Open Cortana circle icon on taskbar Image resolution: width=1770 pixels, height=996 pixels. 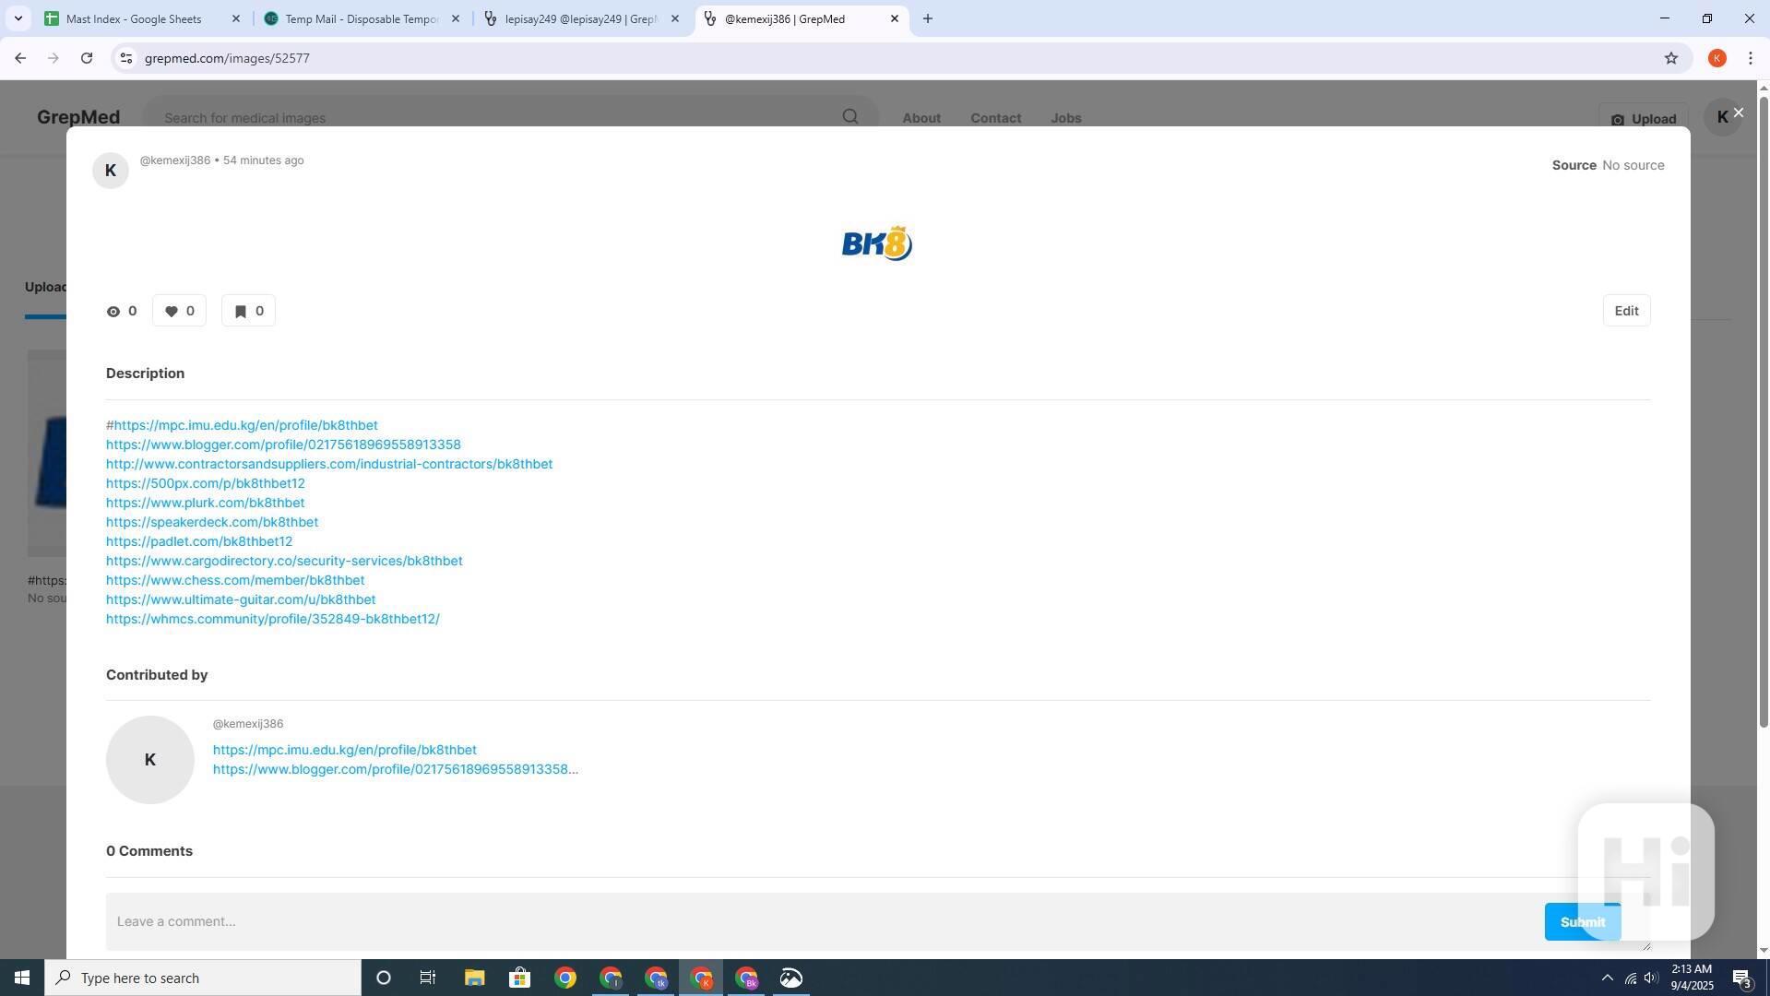384,978
